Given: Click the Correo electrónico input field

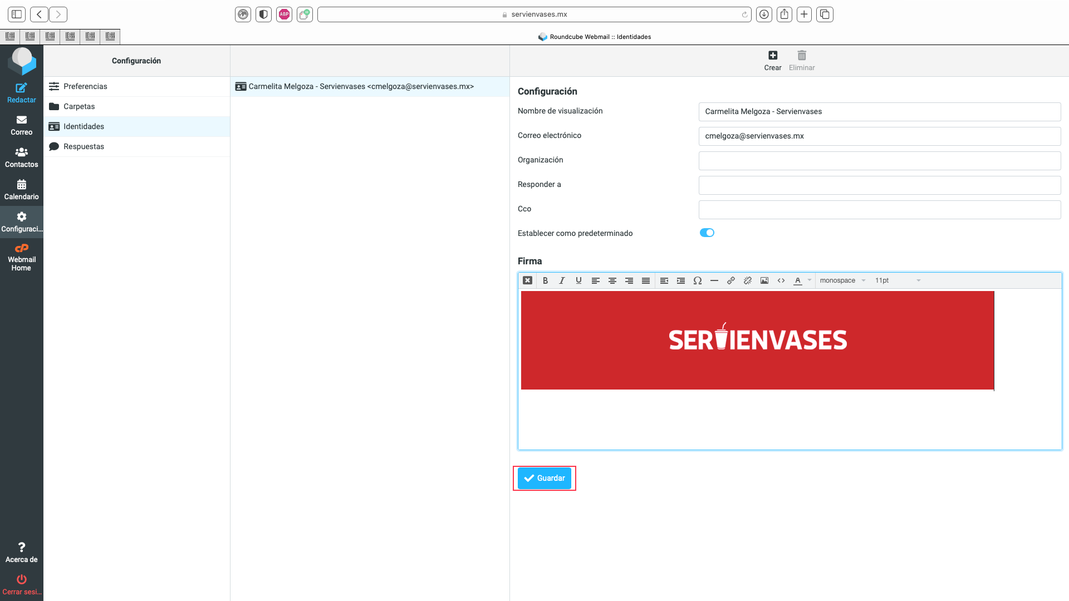Looking at the screenshot, I should pos(879,136).
